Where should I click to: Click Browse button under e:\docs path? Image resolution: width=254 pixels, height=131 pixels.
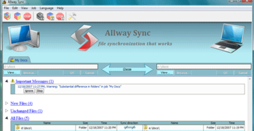pyautogui.click(x=183, y=73)
